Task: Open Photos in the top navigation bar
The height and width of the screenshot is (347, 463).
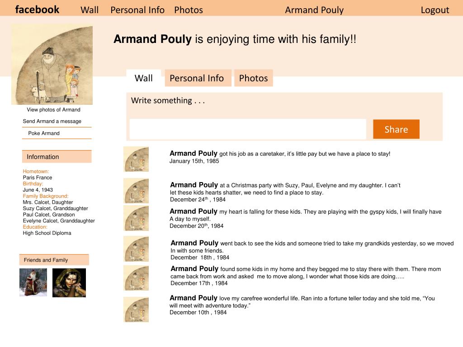Action: click(x=189, y=10)
